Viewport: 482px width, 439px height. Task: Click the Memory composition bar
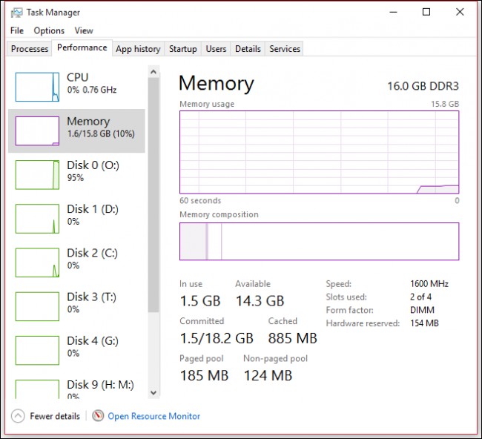point(320,241)
